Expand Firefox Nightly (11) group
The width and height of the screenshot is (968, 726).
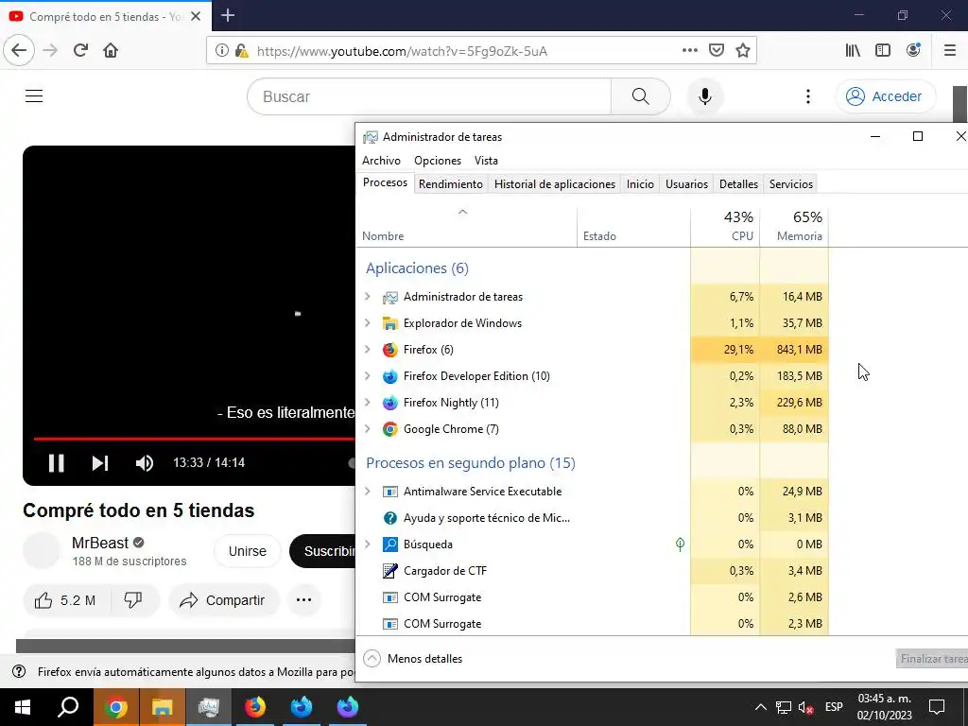[368, 403]
